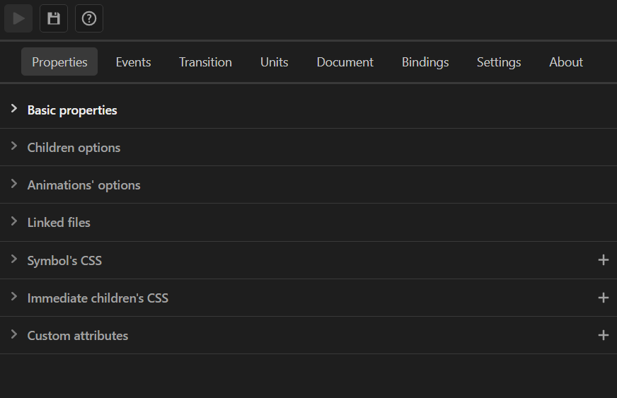Expand Animations' options chevron
Screen dimensions: 617x398
coord(13,184)
